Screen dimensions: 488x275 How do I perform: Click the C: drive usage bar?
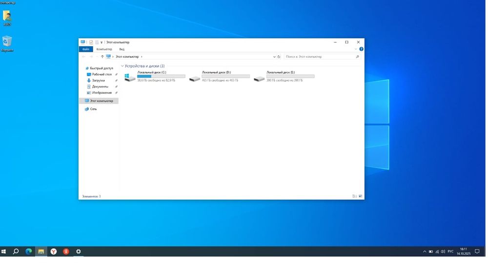tap(161, 76)
